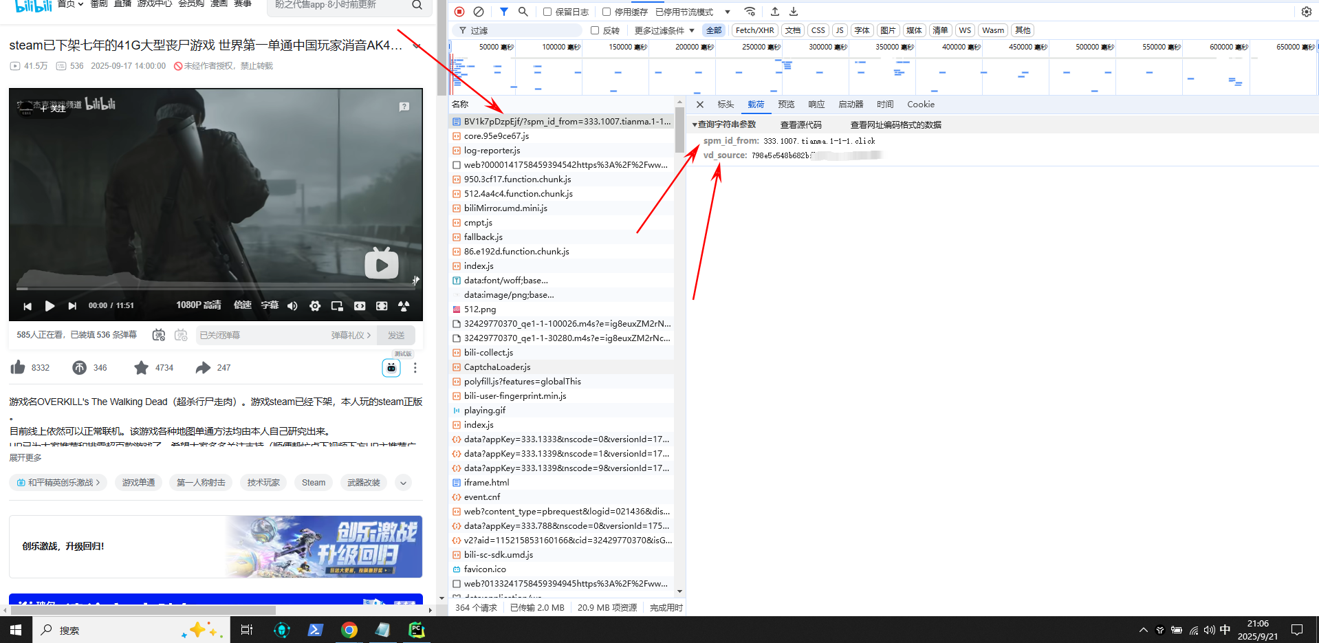The width and height of the screenshot is (1319, 643).
Task: Filter requests by WS
Action: click(965, 30)
